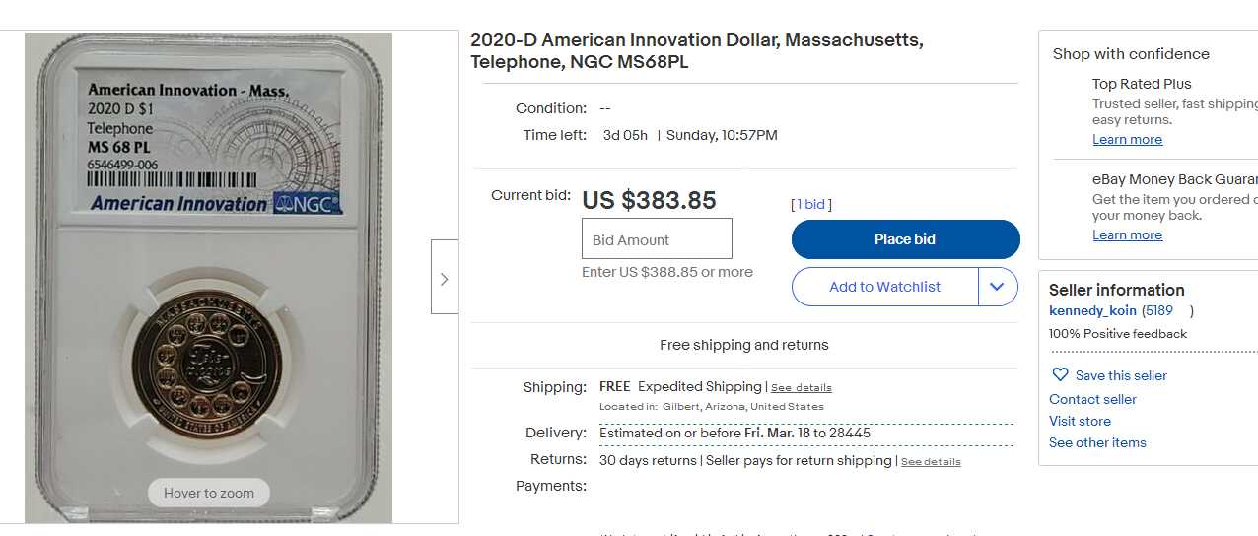
Task: Open shipping See details link
Action: click(801, 388)
